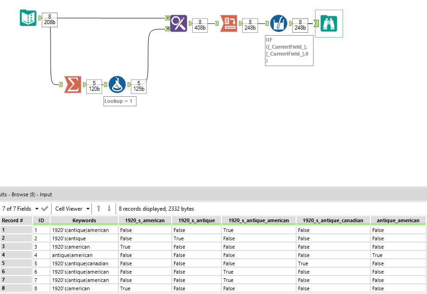Click the Find Replace F input anchor

[x=168, y=18]
